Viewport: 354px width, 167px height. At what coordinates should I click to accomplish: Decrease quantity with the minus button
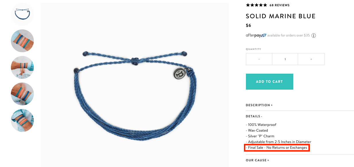tap(259, 59)
